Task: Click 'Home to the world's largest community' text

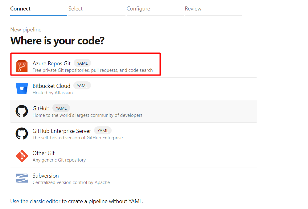Action: tap(88, 115)
